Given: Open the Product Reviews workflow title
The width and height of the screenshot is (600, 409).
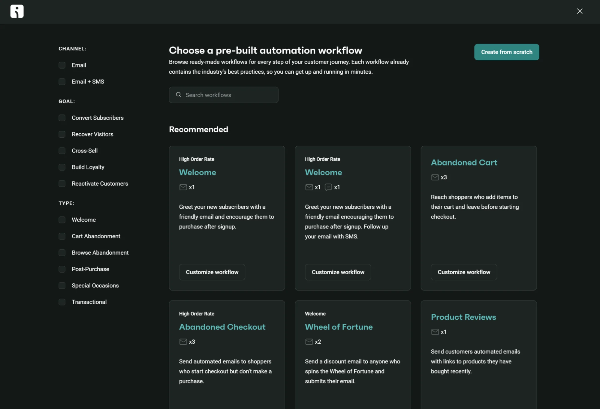Looking at the screenshot, I should click(x=463, y=317).
